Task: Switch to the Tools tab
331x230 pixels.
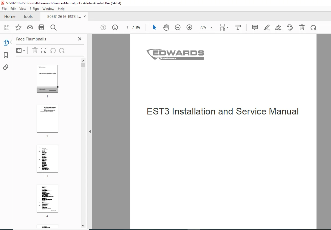Action: [28, 17]
